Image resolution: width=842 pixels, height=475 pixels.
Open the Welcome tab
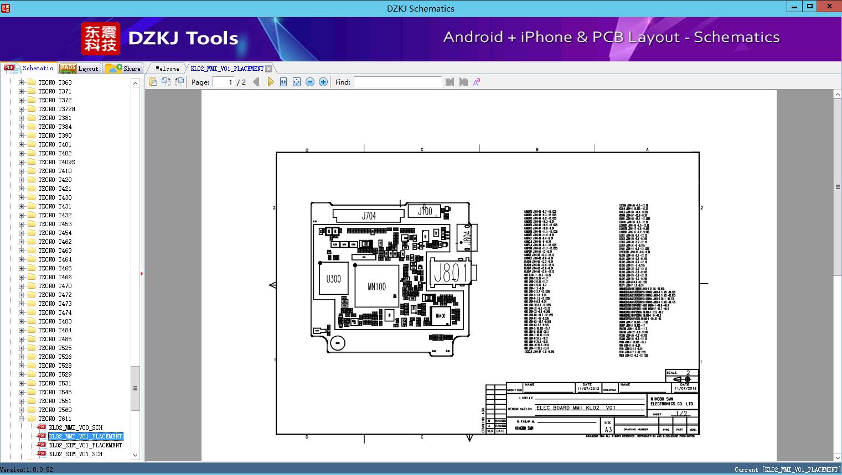click(167, 69)
